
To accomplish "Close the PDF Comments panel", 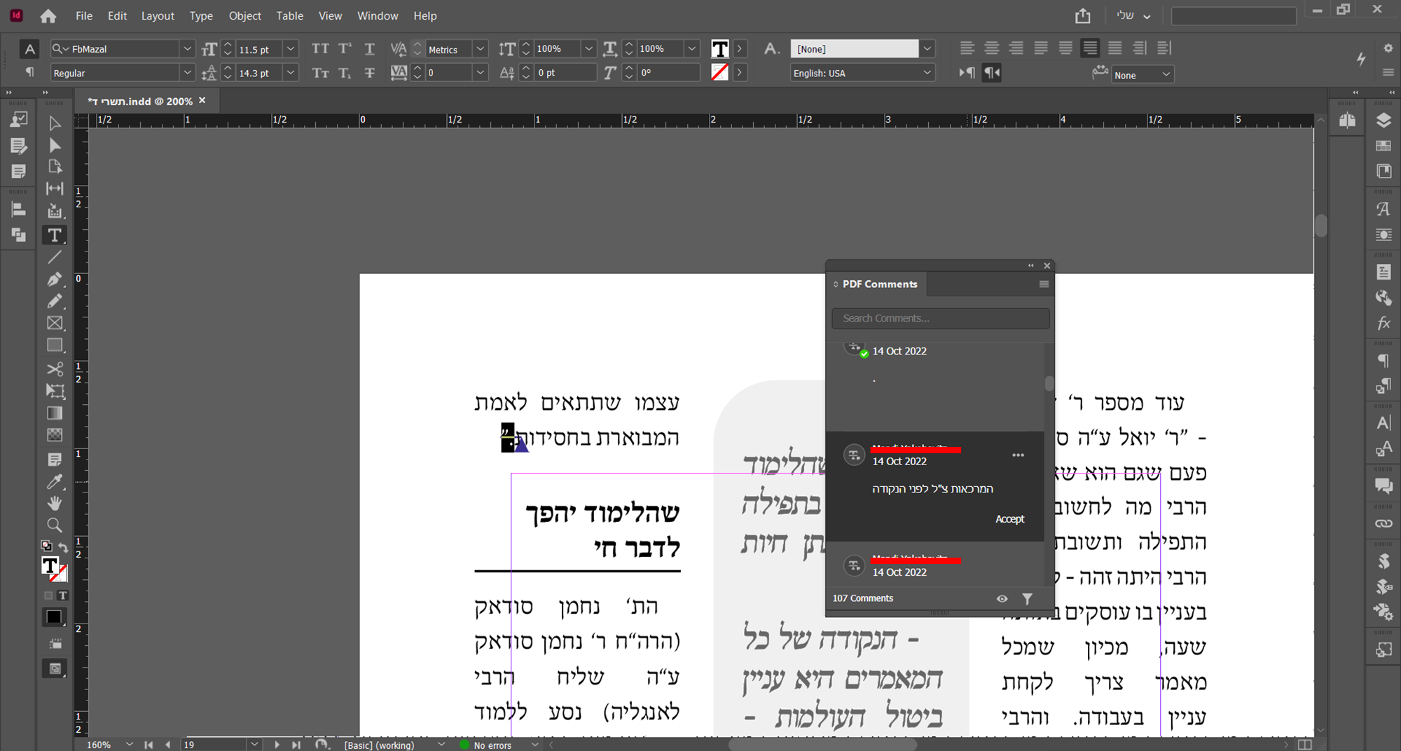I will tap(1047, 266).
